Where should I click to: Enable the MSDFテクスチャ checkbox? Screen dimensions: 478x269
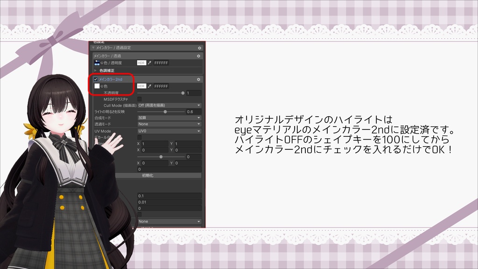pyautogui.click(x=139, y=99)
